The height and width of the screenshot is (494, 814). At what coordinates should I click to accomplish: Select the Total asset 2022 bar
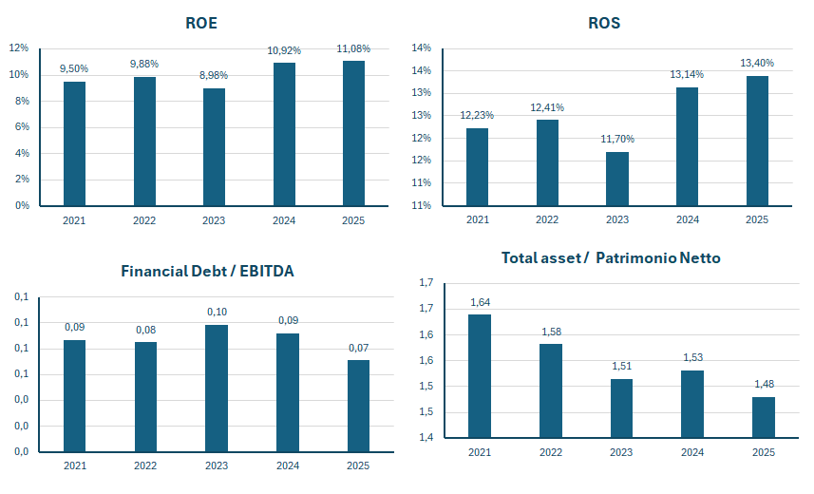[x=550, y=390]
